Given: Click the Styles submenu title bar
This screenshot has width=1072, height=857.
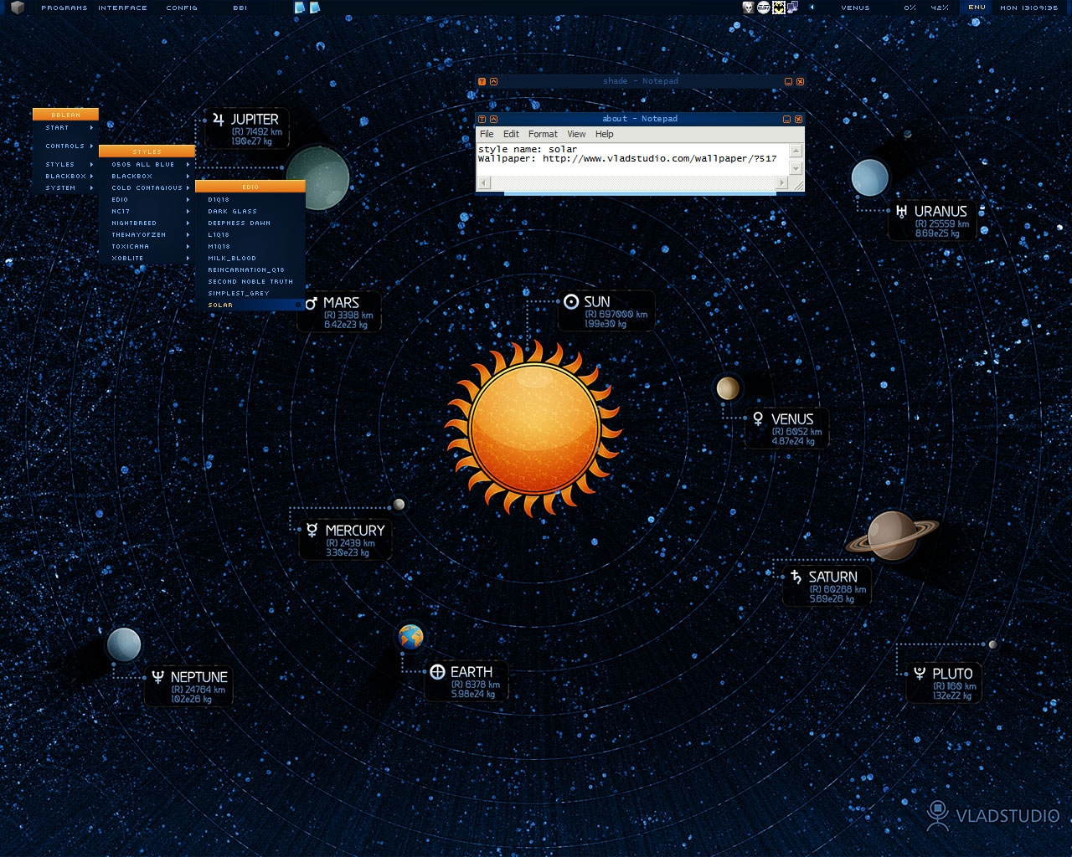Looking at the screenshot, I should tap(147, 151).
